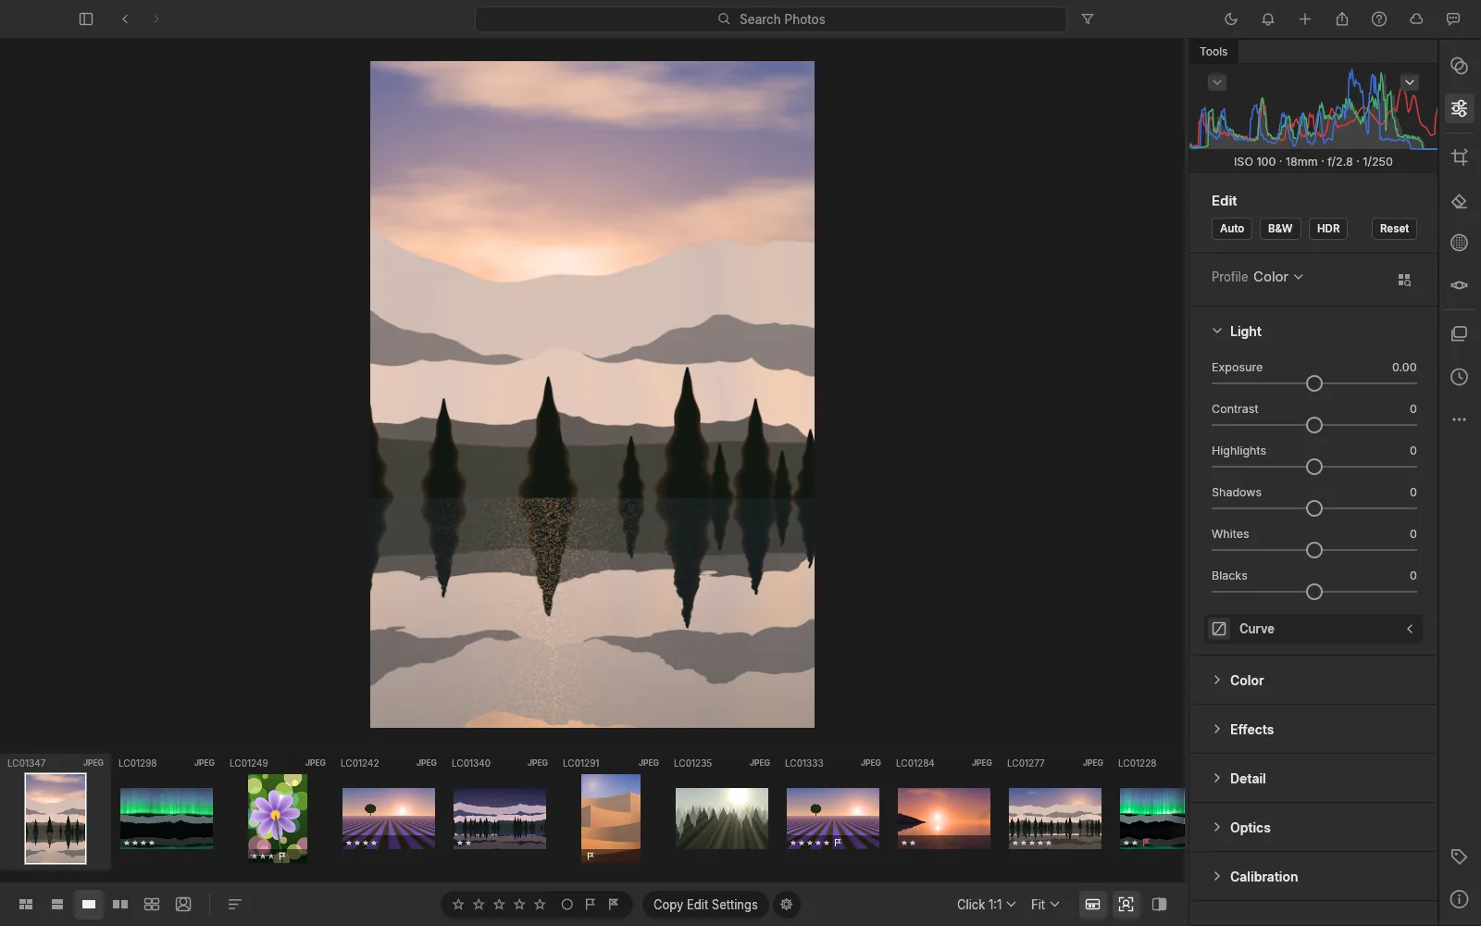This screenshot has width=1481, height=926.
Task: Toggle the left sidebar panel
Action: click(86, 19)
